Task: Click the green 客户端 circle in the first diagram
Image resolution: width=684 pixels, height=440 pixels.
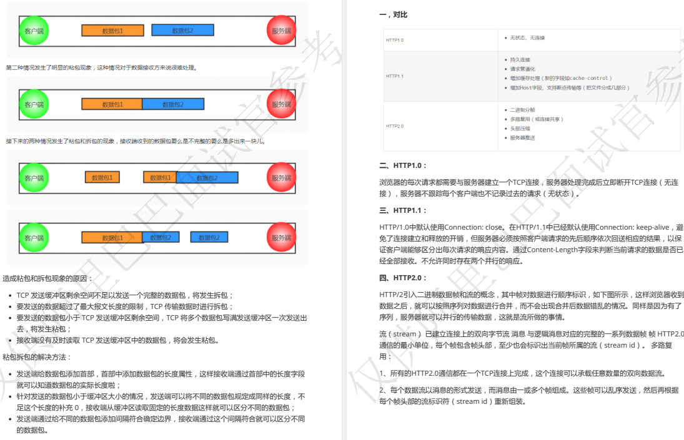Action: (x=33, y=29)
